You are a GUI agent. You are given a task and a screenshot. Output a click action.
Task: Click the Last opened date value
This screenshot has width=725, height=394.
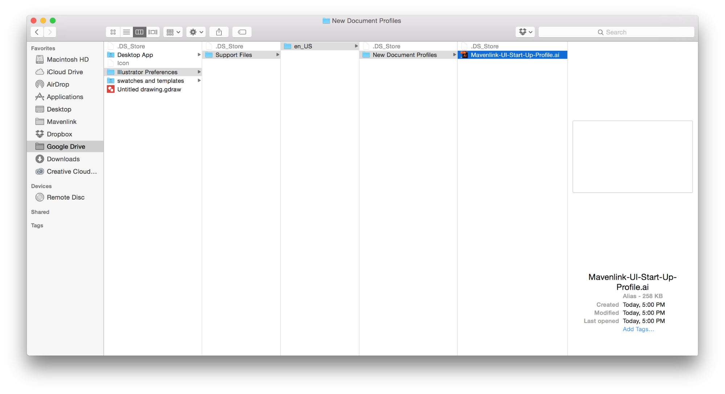pos(644,321)
